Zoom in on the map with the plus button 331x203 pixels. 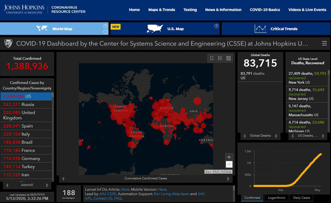point(229,157)
